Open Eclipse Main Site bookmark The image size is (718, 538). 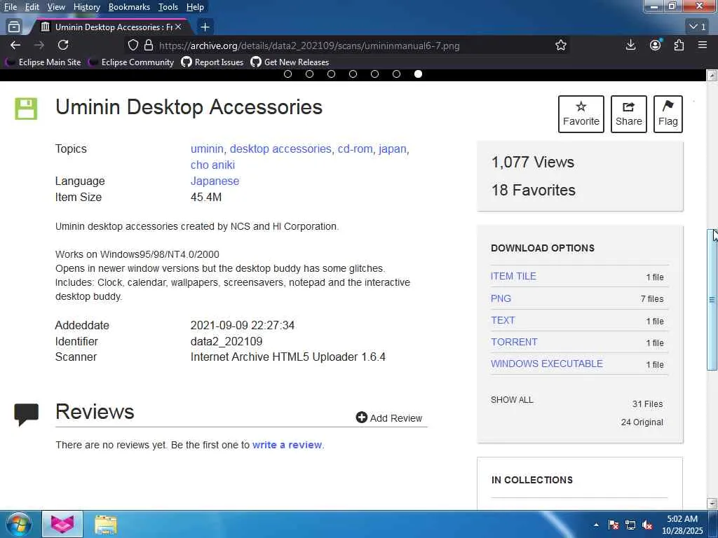pyautogui.click(x=43, y=62)
